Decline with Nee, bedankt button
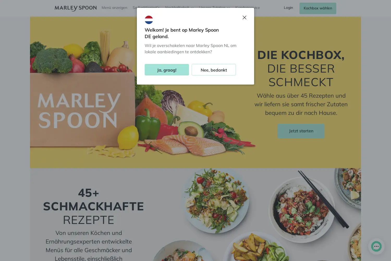This screenshot has width=391, height=261. 214,70
